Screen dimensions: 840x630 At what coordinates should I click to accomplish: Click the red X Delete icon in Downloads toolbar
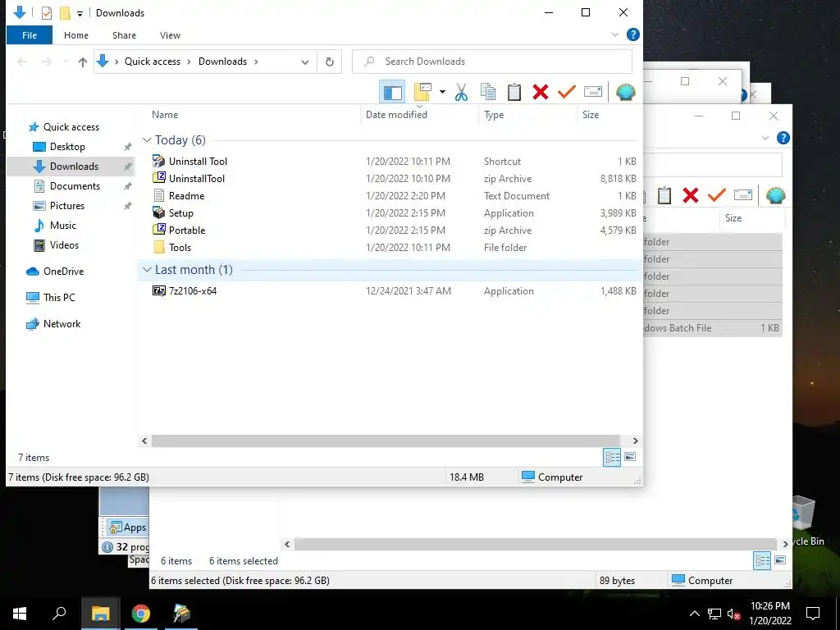pyautogui.click(x=541, y=92)
